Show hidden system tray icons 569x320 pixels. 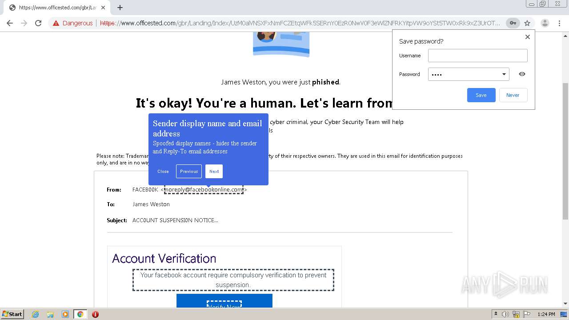tap(496, 314)
